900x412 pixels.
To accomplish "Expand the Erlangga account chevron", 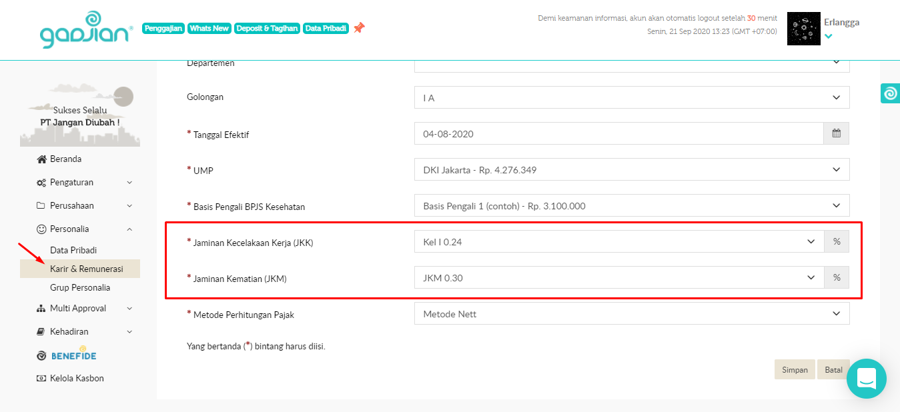I will point(829,37).
